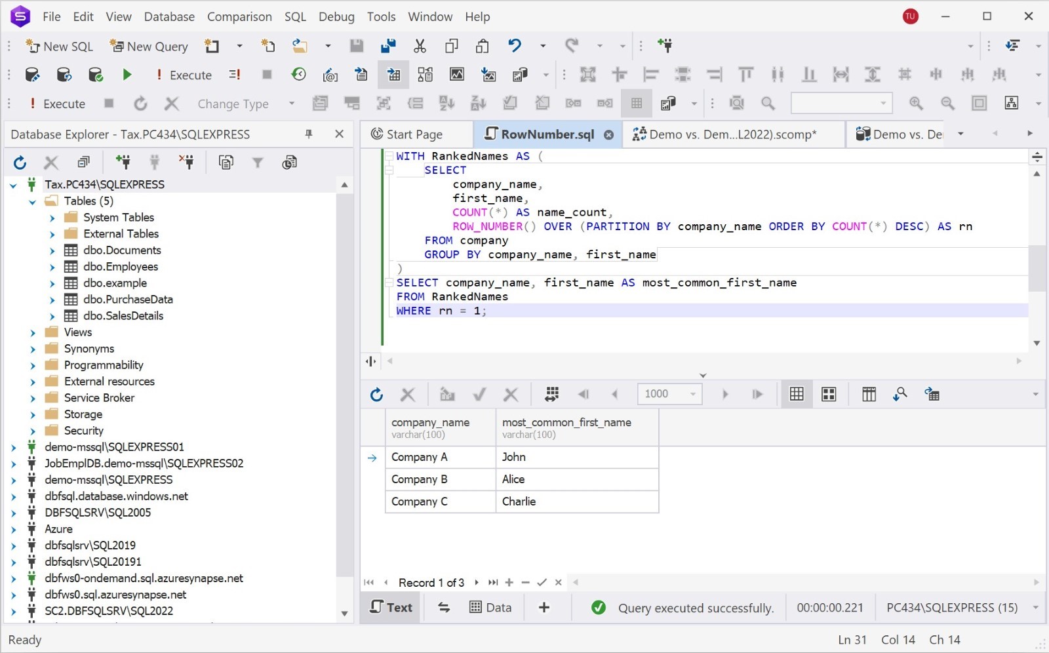Select dbfsql.database.windows.net connection
Image resolution: width=1049 pixels, height=653 pixels.
coord(116,496)
